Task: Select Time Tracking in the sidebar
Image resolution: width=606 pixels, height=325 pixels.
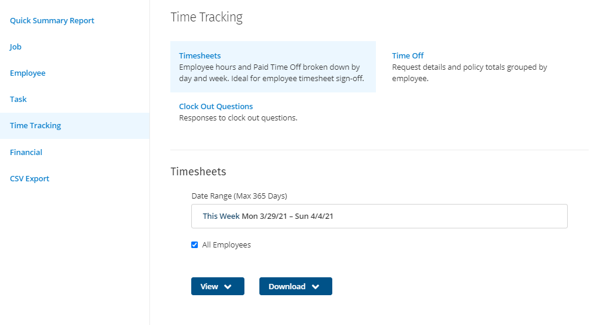Action: [35, 126]
